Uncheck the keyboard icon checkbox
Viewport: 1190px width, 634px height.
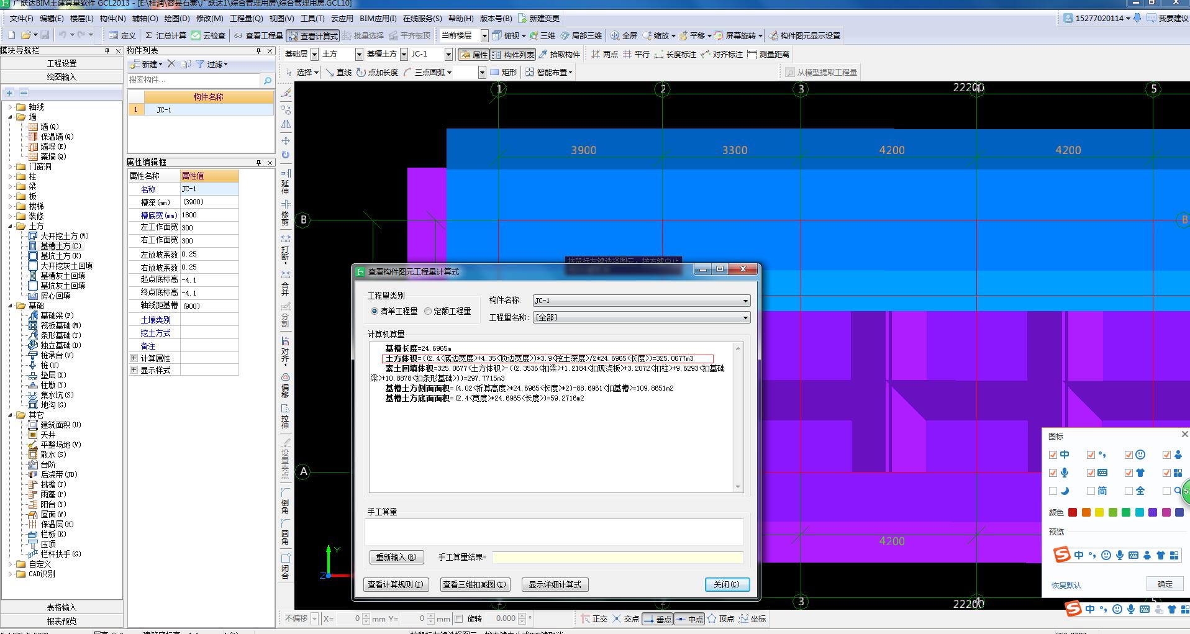pyautogui.click(x=1091, y=473)
